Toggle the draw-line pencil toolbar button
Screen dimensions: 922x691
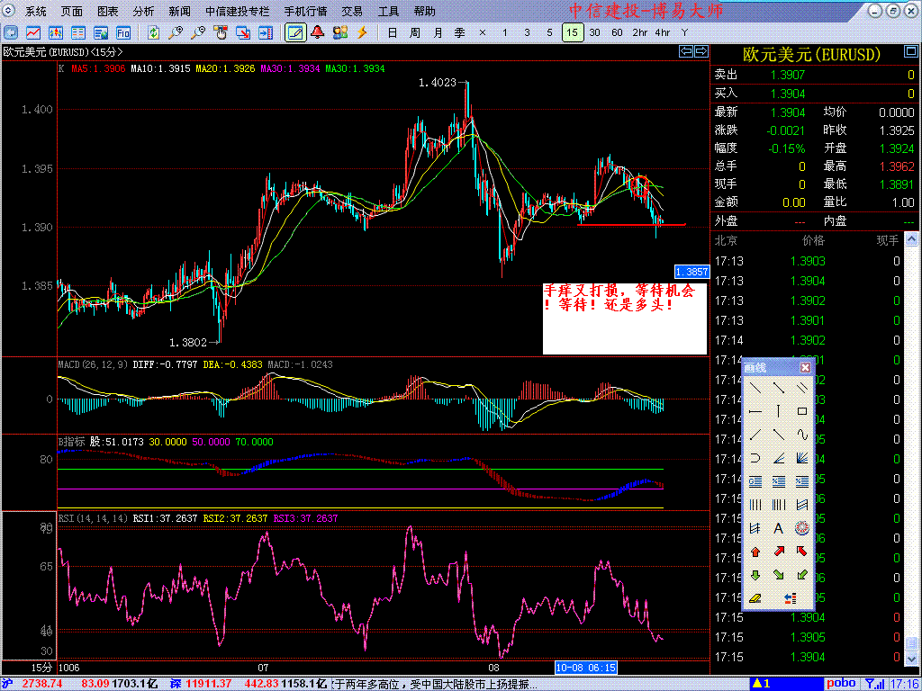coord(295,32)
